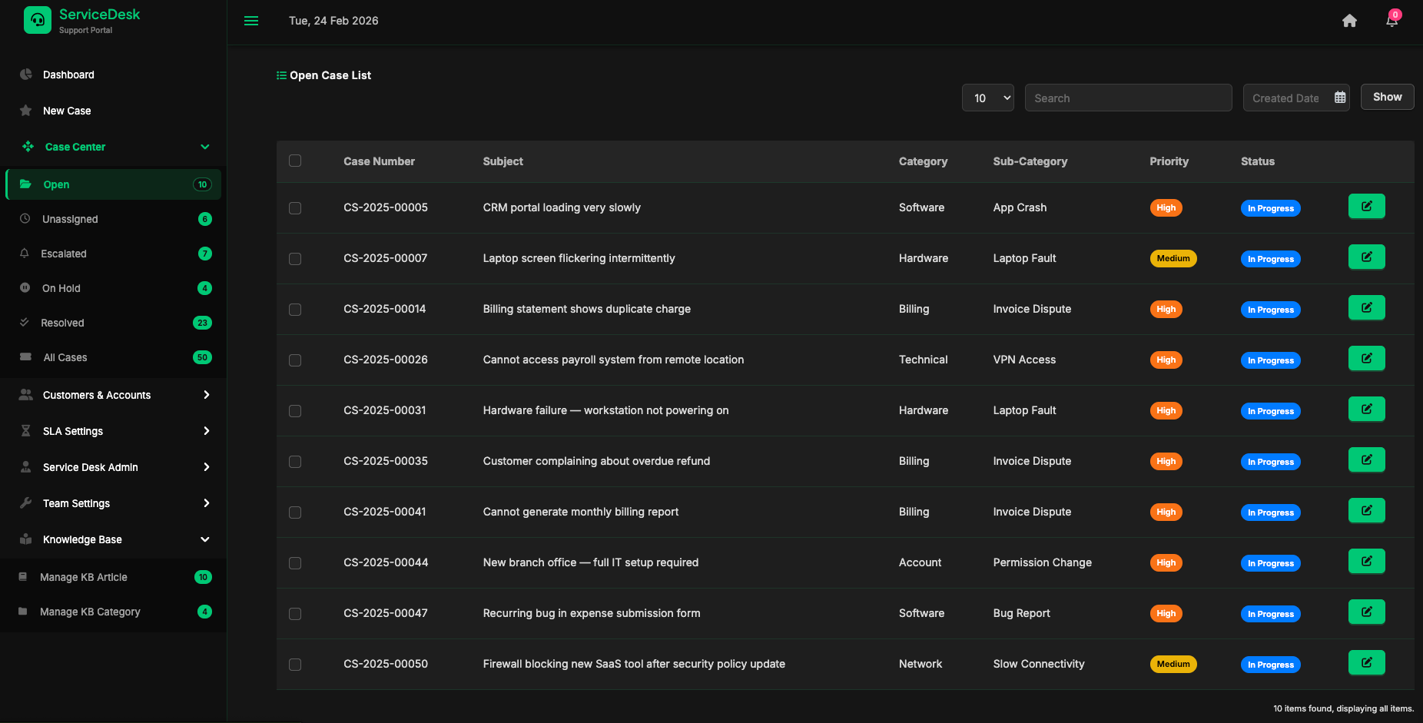Image resolution: width=1423 pixels, height=723 pixels.
Task: Click into the Search input field
Action: pos(1128,98)
